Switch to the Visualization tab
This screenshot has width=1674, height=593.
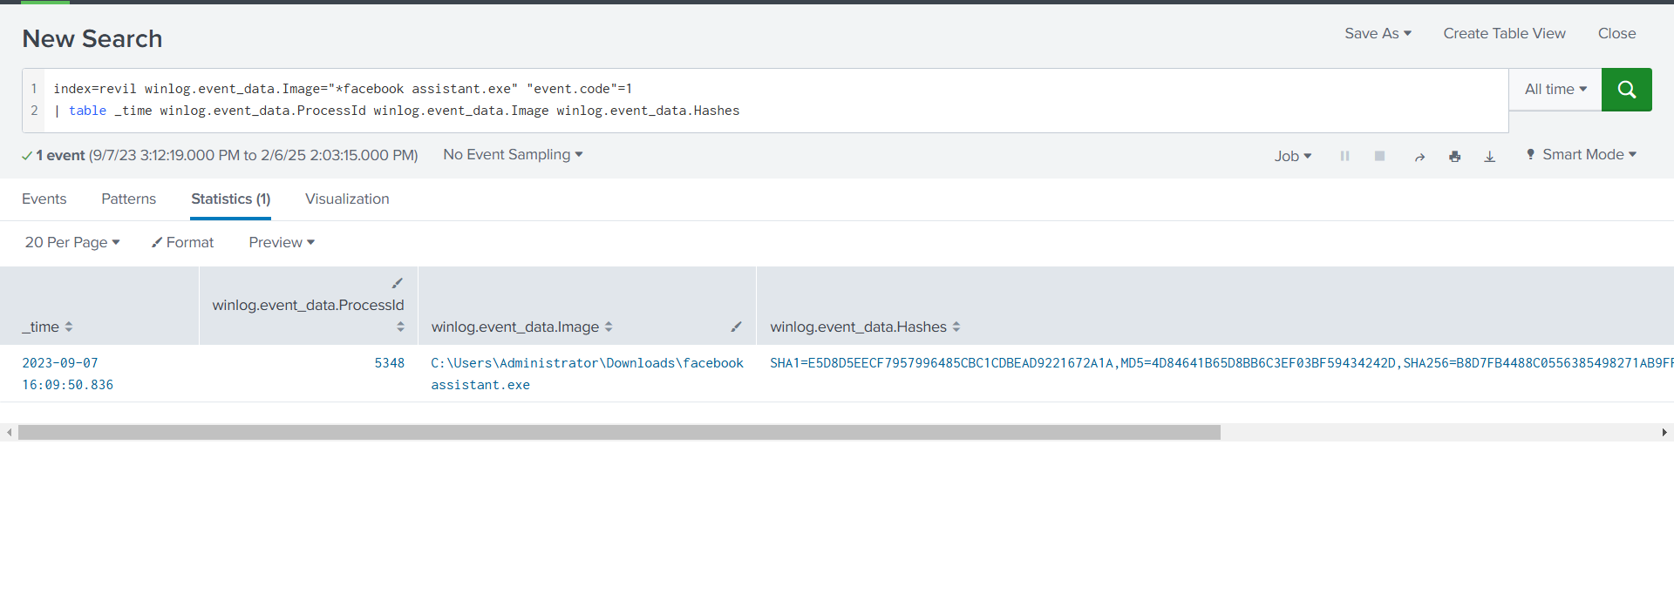[347, 199]
